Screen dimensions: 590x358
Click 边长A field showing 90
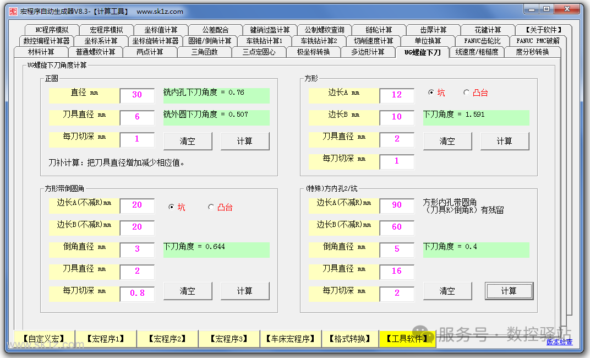point(397,206)
